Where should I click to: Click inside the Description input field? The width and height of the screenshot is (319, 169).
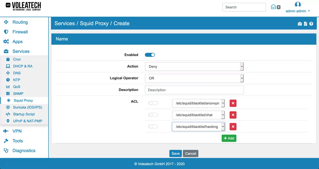pos(194,90)
